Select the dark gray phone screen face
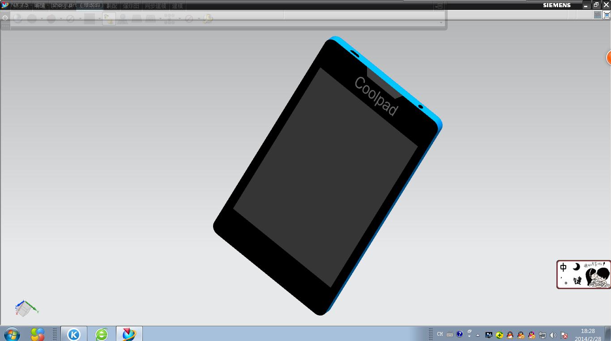This screenshot has height=341, width=611. 325,177
